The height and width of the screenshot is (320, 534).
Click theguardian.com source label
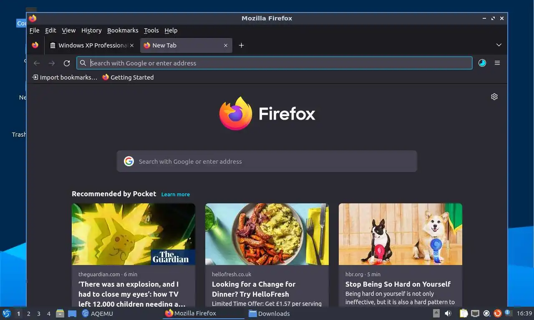[99, 274]
